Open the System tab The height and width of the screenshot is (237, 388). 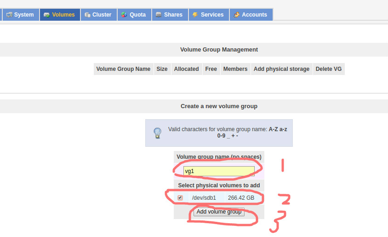(21, 15)
